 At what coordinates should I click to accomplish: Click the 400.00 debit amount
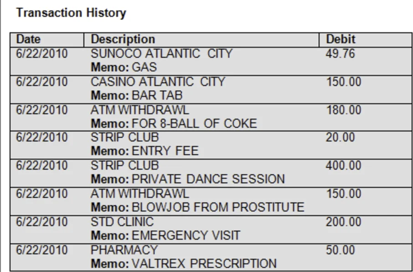[x=343, y=166]
